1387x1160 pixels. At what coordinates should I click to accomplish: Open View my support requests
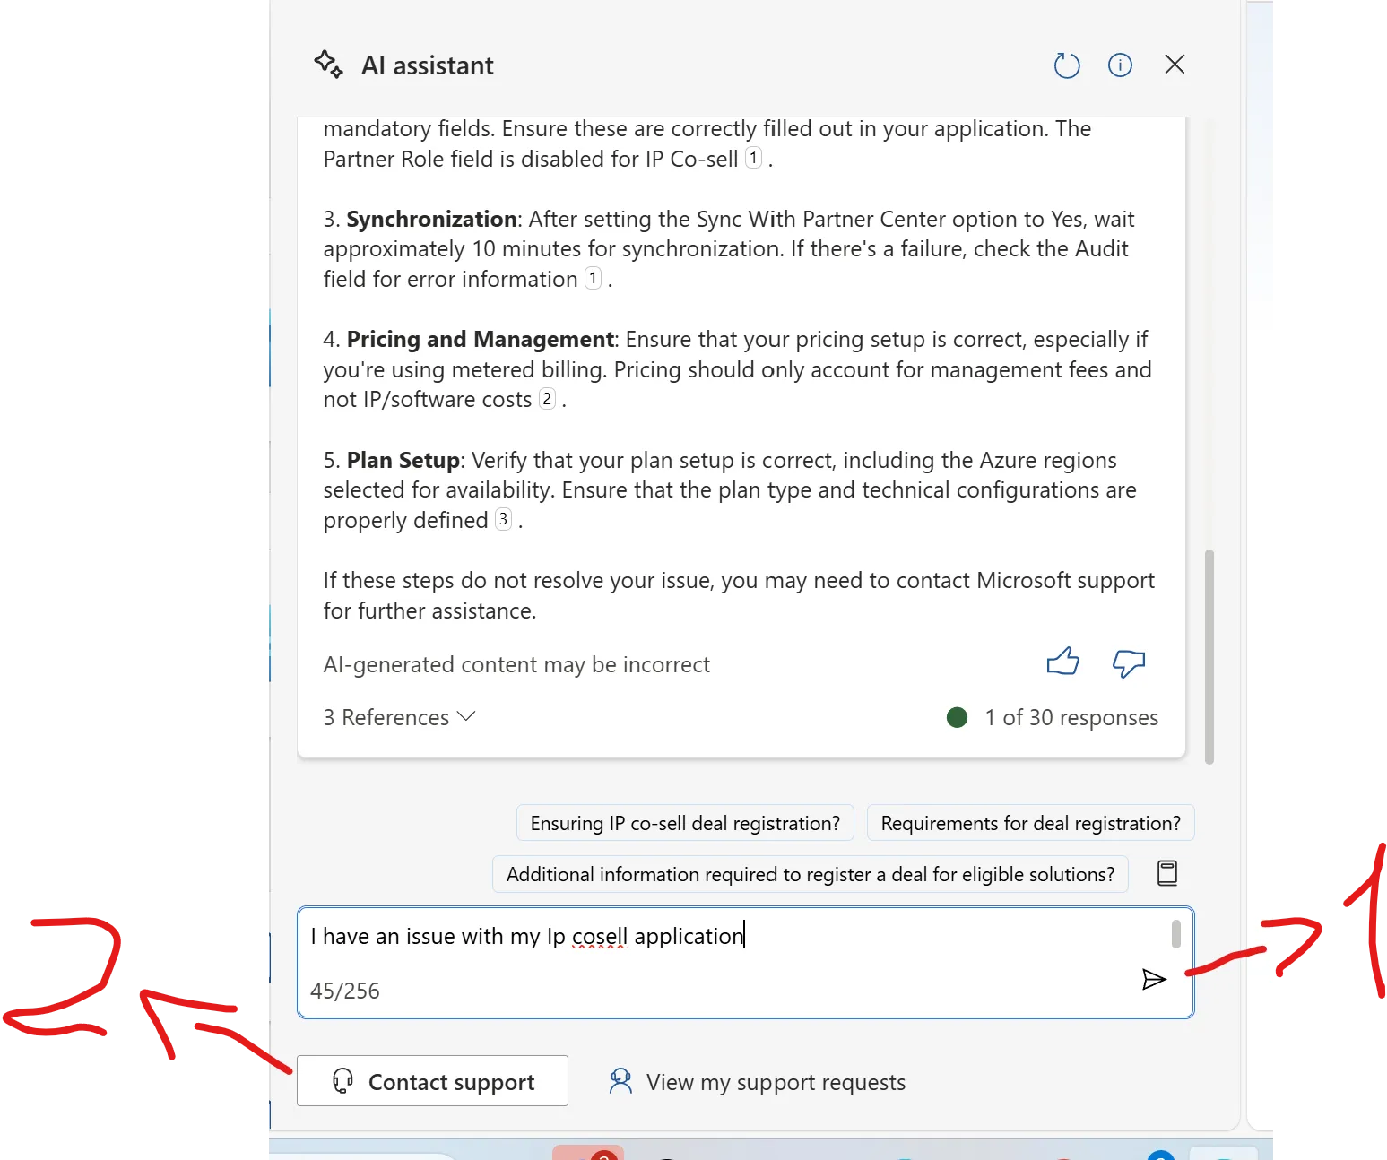coord(758,1082)
